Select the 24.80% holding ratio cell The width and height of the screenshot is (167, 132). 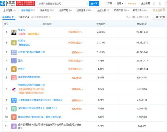[x=101, y=32]
